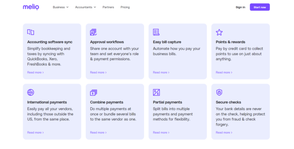The width and height of the screenshot is (294, 149).
Task: Click the Partial payments heading
Action: (167, 102)
